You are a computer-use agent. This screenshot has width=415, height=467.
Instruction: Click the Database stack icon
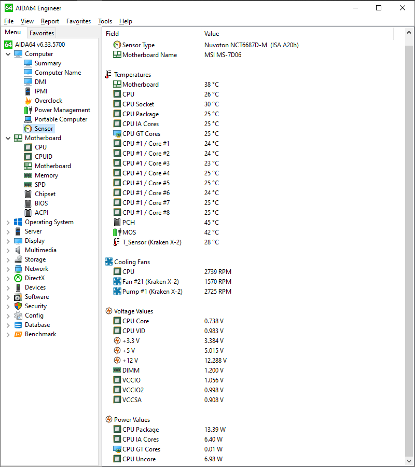coord(18,325)
